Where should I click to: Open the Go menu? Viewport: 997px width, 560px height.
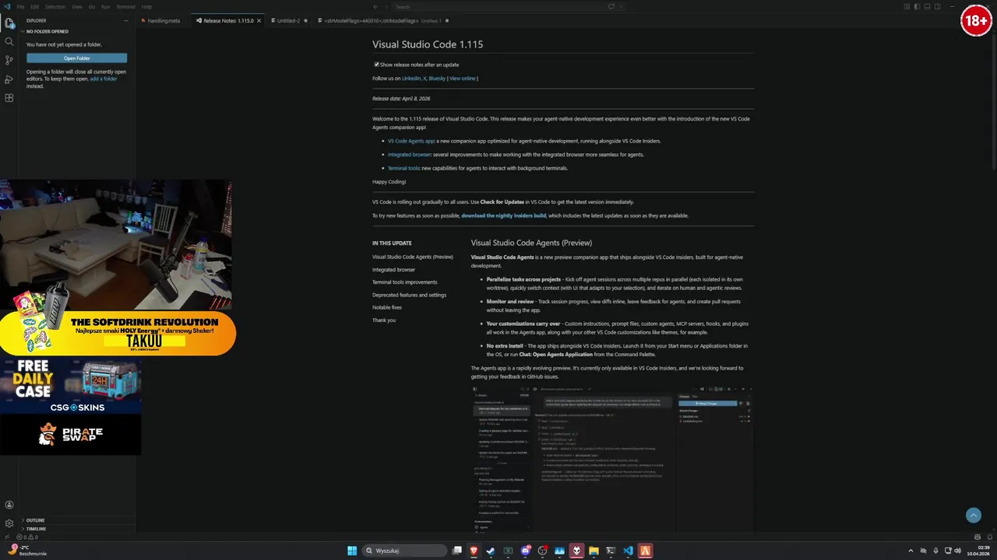point(92,6)
